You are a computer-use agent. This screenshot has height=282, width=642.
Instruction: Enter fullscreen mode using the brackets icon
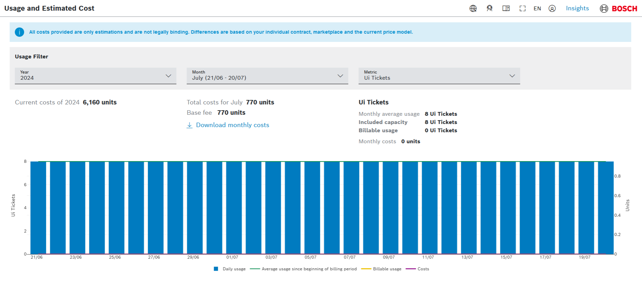(x=522, y=9)
